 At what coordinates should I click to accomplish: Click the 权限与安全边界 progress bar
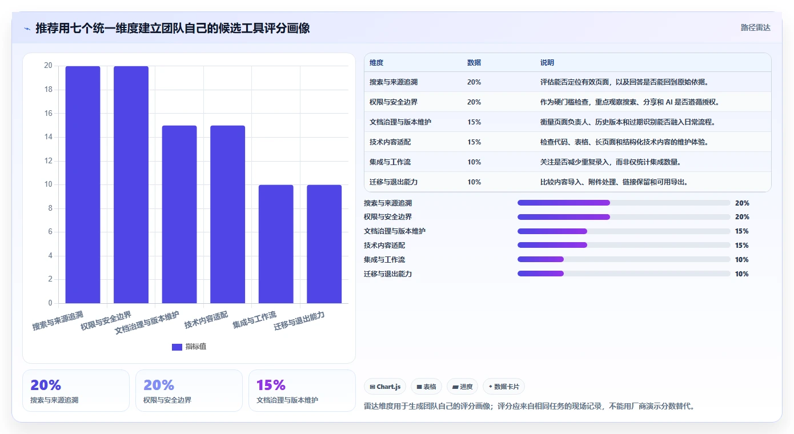pyautogui.click(x=624, y=217)
